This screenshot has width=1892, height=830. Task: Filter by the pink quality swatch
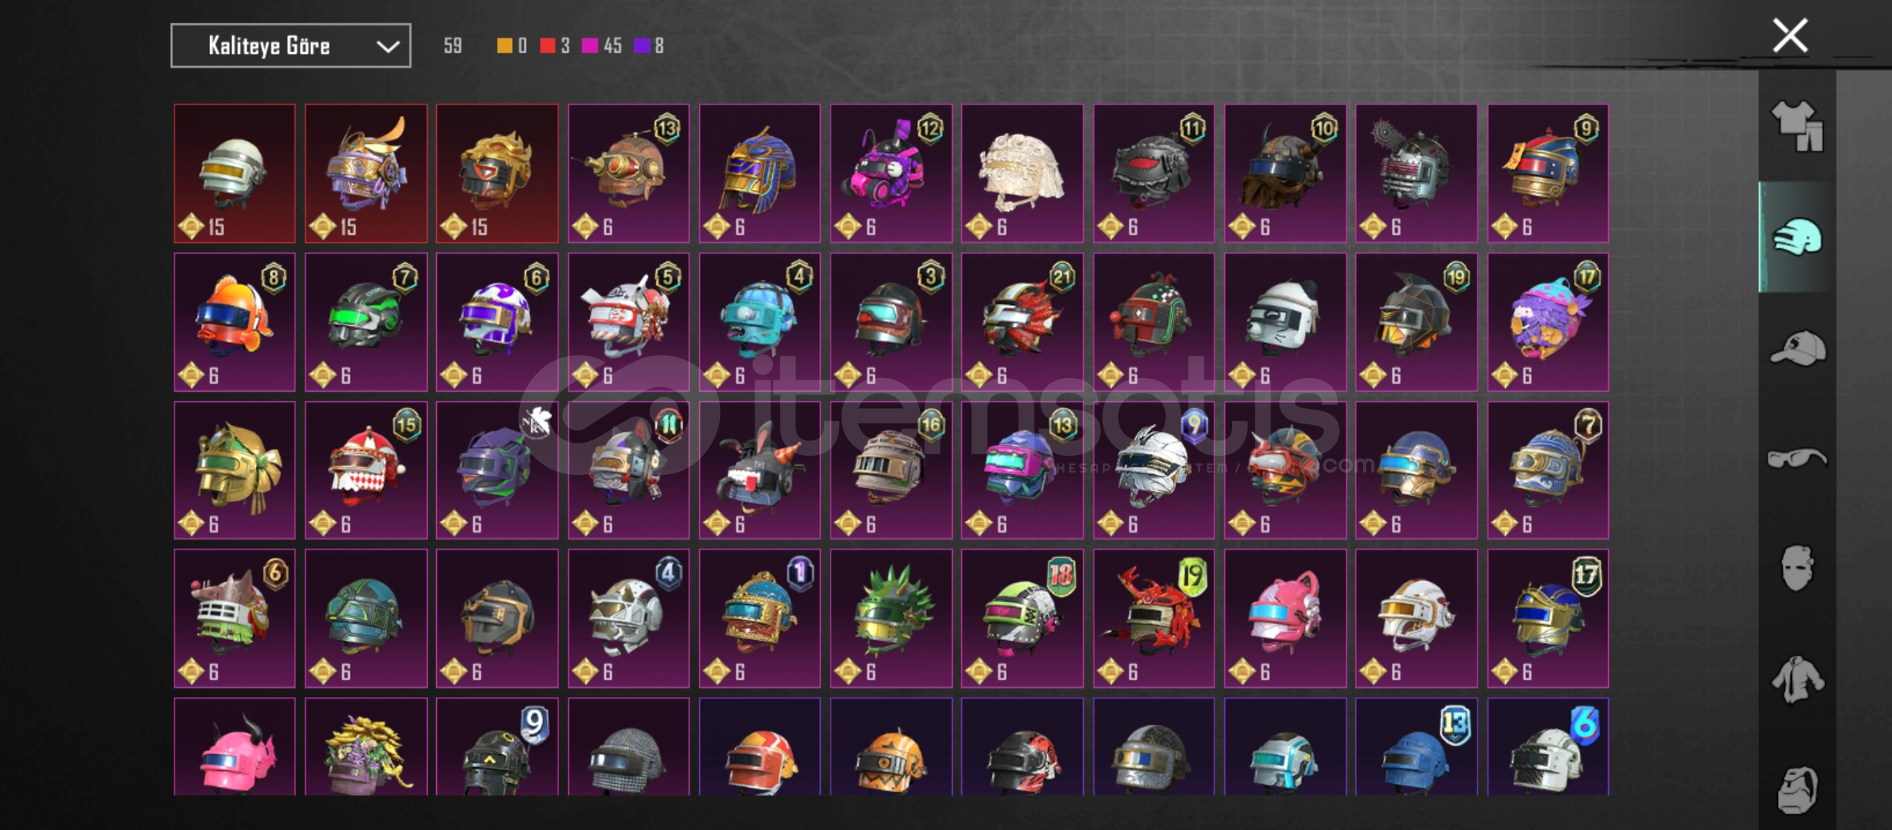tap(590, 46)
